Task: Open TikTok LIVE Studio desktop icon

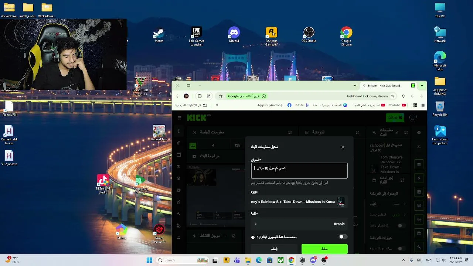Action: 103,184
